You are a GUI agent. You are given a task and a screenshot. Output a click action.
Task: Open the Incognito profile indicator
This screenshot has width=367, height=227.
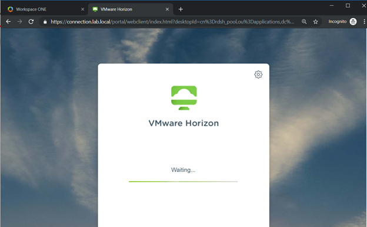point(342,22)
